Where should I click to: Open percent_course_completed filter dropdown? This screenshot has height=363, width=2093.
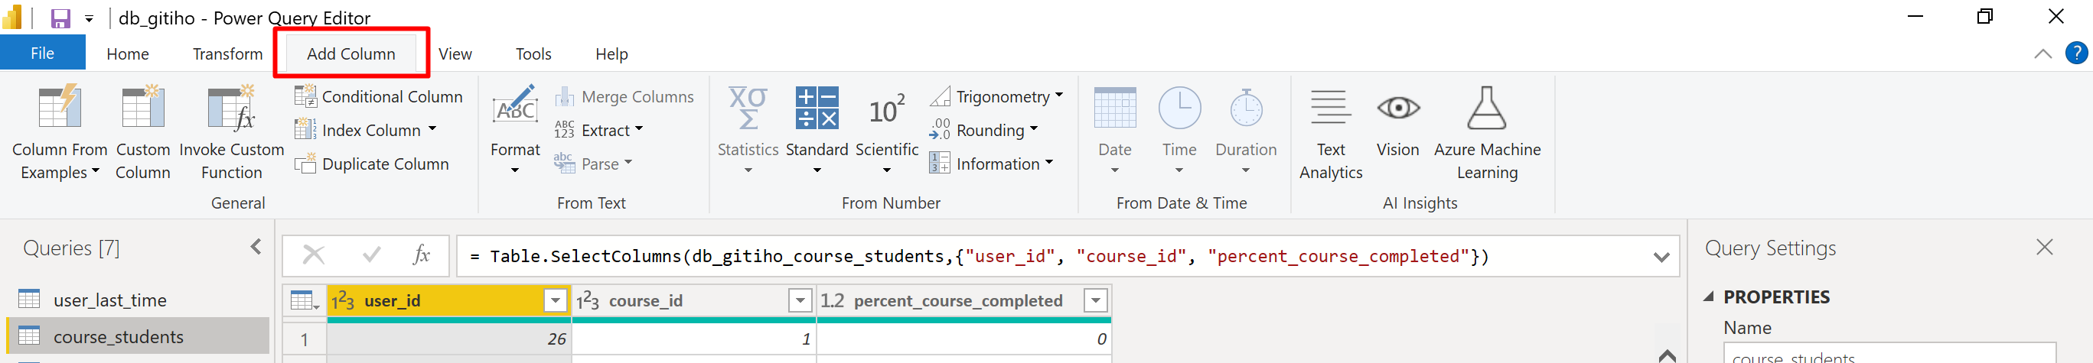tap(1096, 301)
